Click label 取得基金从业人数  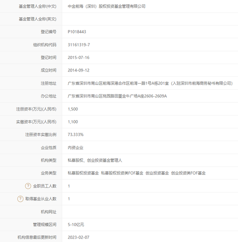point(41,199)
